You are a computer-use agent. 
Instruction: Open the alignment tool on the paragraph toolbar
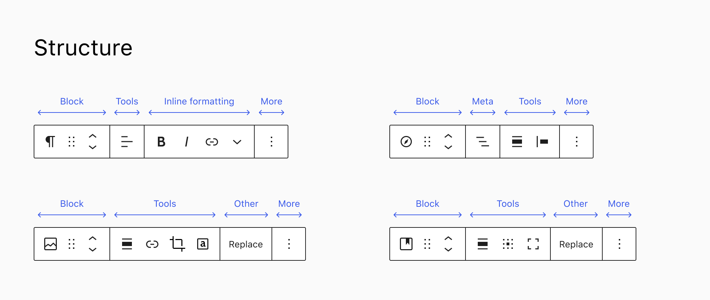pos(127,142)
